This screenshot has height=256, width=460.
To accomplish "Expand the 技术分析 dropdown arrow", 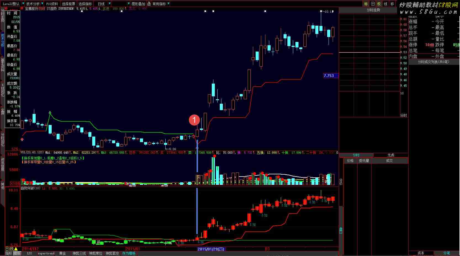I will 42,4.
